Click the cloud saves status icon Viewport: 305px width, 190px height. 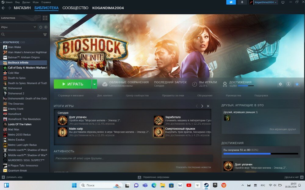105,84
